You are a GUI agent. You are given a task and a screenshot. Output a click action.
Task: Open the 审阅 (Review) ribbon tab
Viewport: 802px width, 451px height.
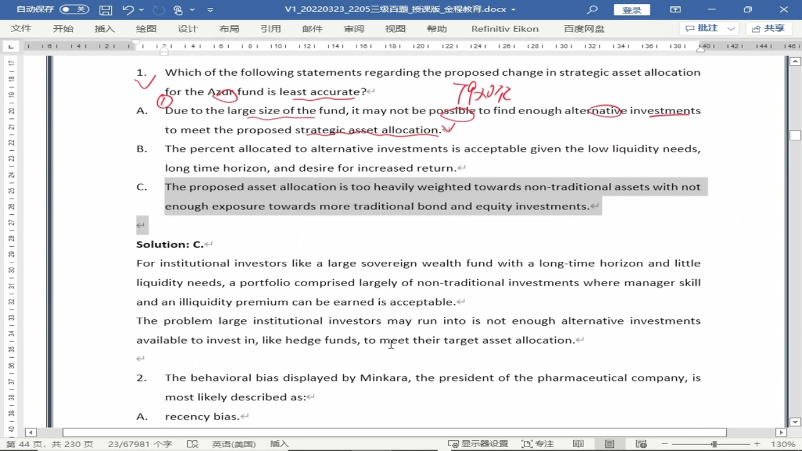point(354,29)
